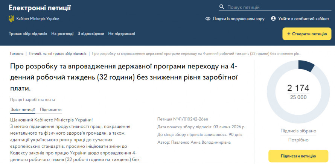This screenshot has width=335, height=164.
Task: Go to Головна breadcrumb
Action: (17, 53)
